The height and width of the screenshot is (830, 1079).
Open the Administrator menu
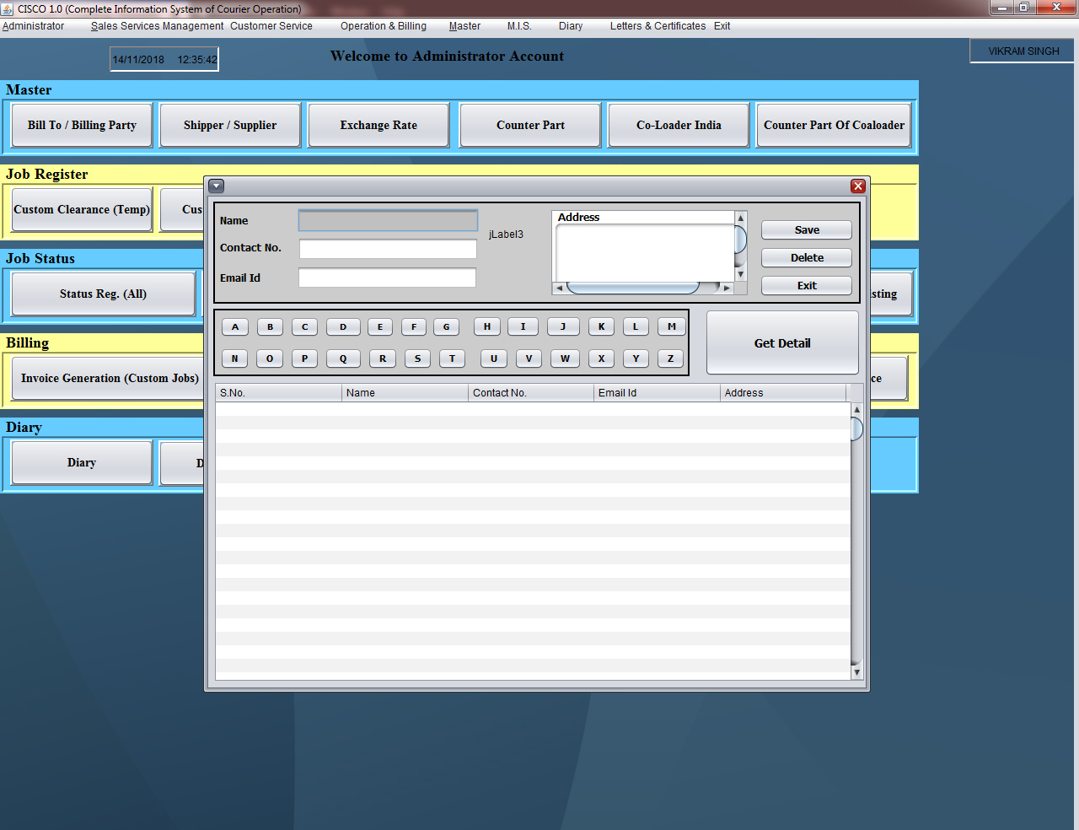tap(33, 26)
